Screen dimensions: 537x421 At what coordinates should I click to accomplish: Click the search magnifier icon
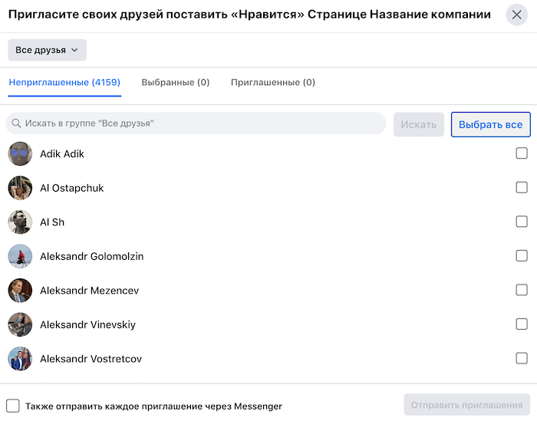16,123
